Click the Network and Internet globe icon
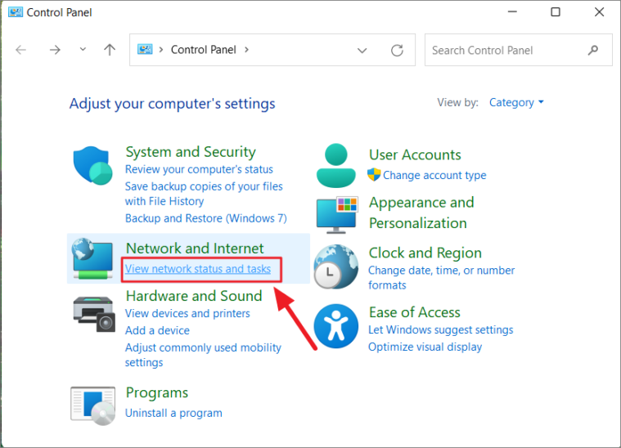 [92, 258]
